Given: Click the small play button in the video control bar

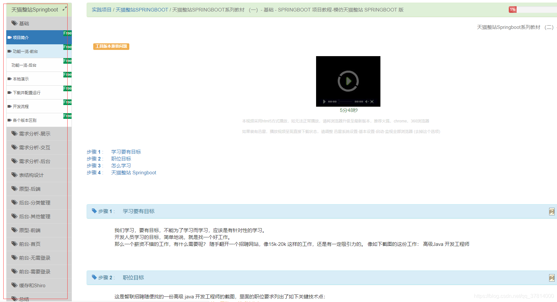Looking at the screenshot, I should click(x=324, y=101).
